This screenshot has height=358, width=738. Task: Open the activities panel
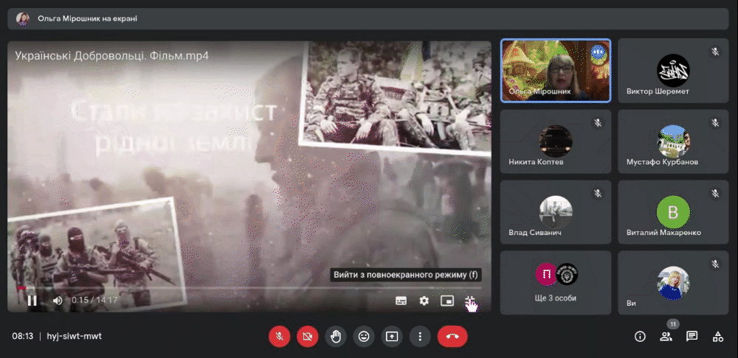coord(718,337)
